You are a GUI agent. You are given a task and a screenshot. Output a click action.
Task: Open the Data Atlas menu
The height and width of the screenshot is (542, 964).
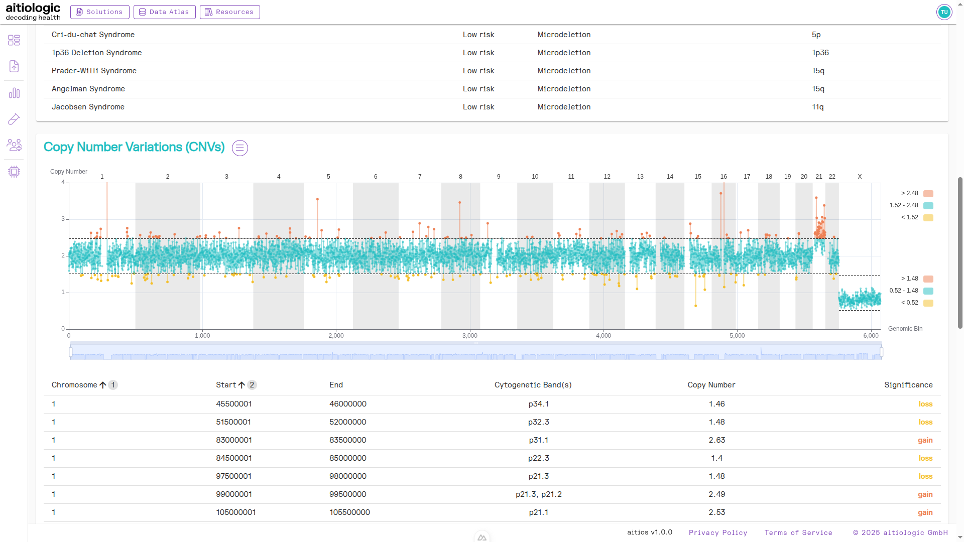[x=164, y=12]
